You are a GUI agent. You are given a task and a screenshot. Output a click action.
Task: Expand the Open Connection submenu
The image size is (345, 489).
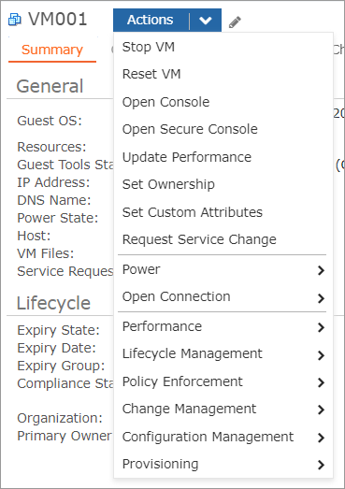(x=223, y=297)
